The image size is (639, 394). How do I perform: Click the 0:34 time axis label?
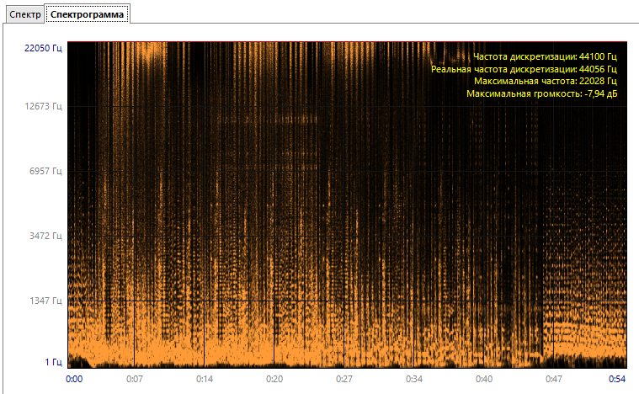pos(414,380)
